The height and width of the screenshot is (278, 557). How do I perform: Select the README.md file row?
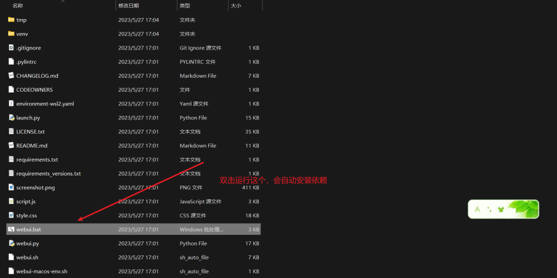134,146
